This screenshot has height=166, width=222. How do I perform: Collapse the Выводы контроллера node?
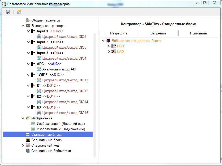coord(23,26)
